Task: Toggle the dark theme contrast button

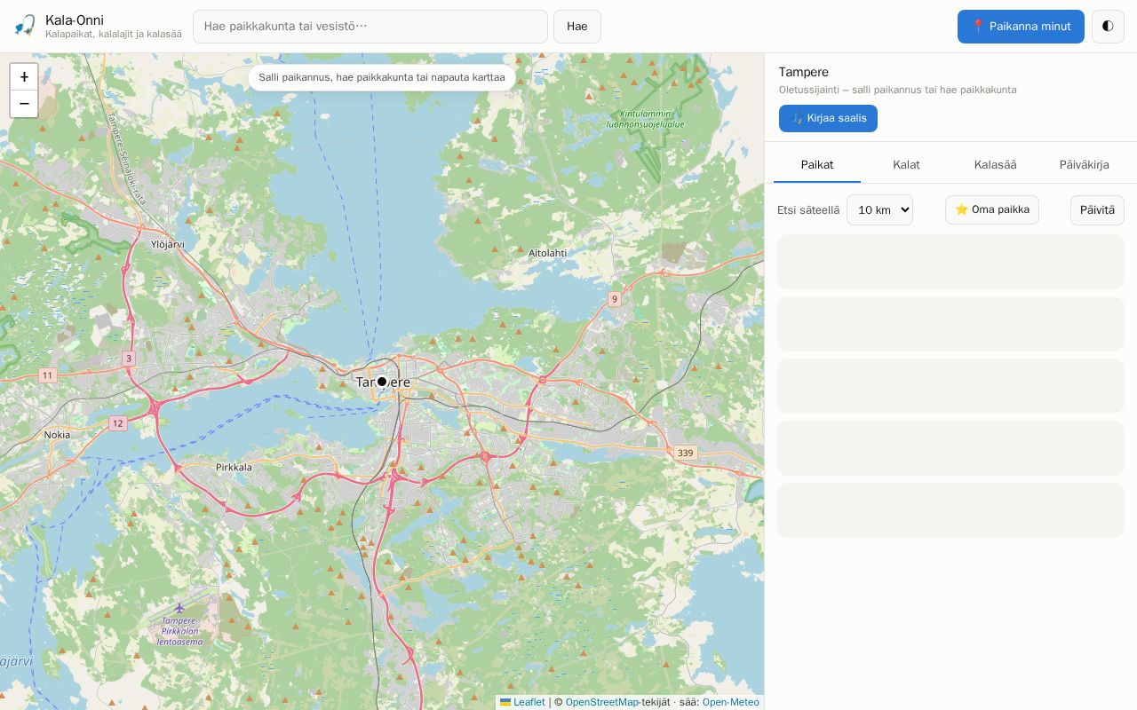Action: [x=1108, y=27]
